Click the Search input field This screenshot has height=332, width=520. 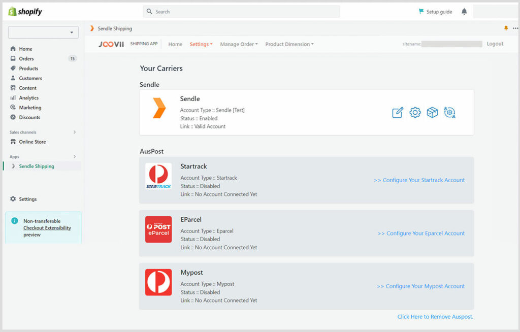coord(241,12)
